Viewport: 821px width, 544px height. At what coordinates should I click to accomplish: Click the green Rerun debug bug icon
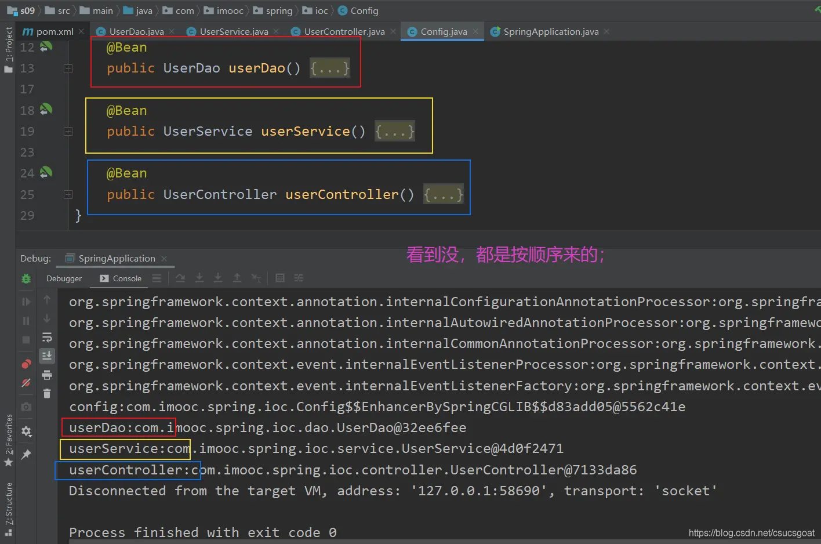point(26,279)
